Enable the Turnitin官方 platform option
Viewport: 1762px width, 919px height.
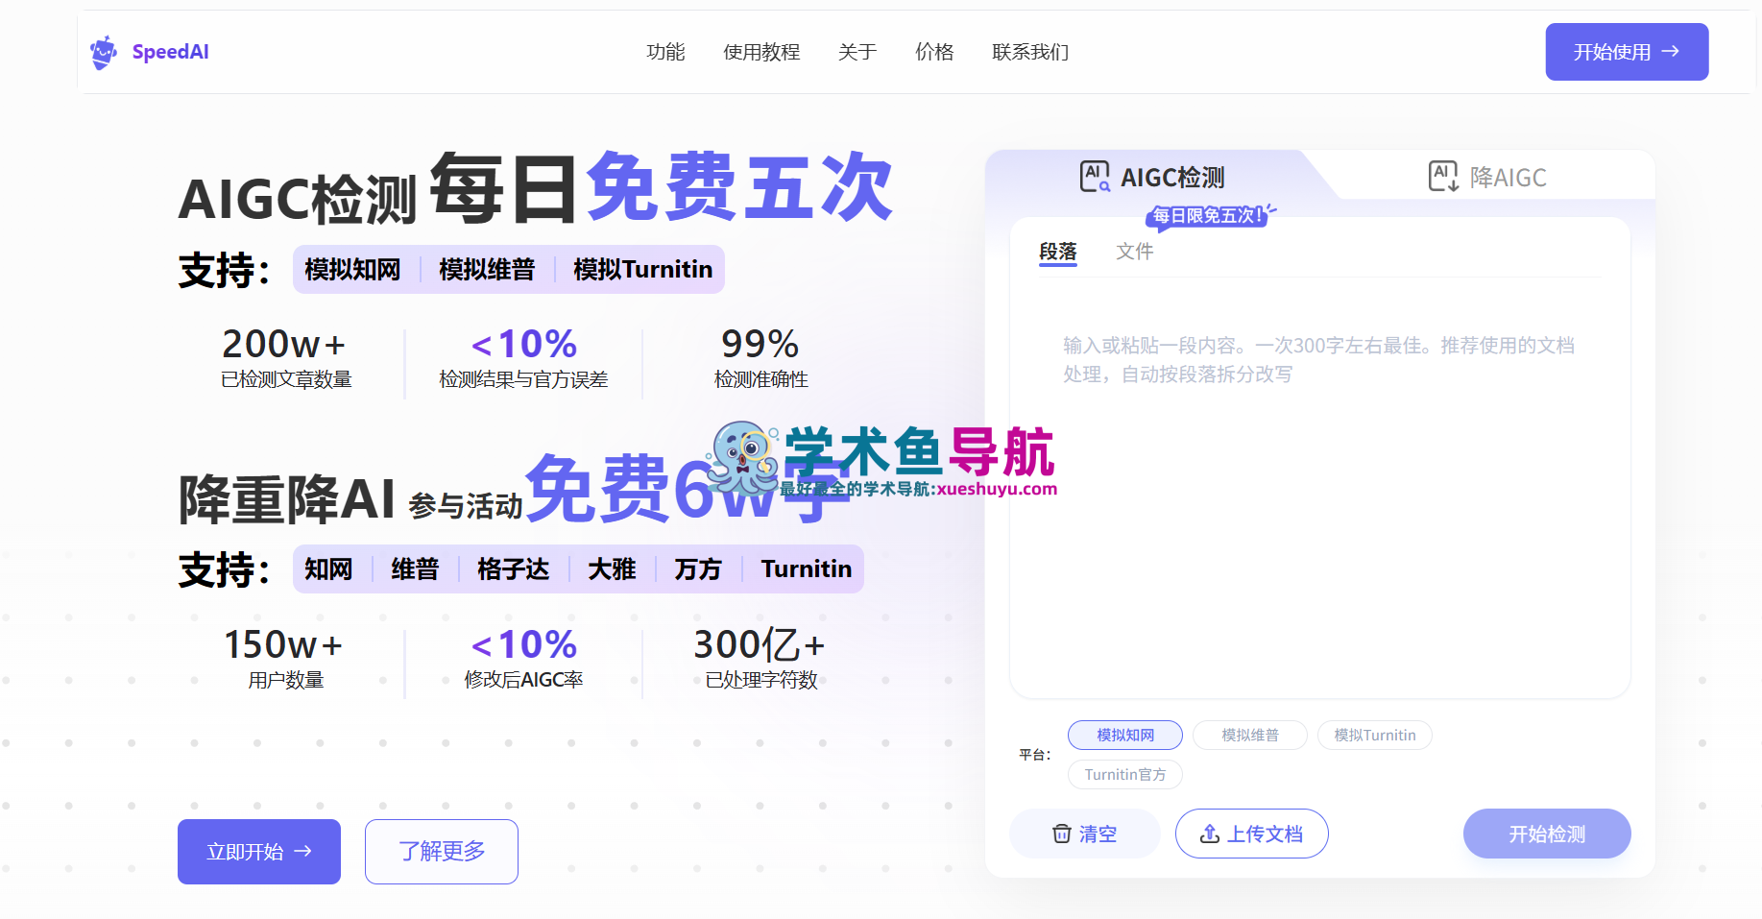(x=1124, y=774)
